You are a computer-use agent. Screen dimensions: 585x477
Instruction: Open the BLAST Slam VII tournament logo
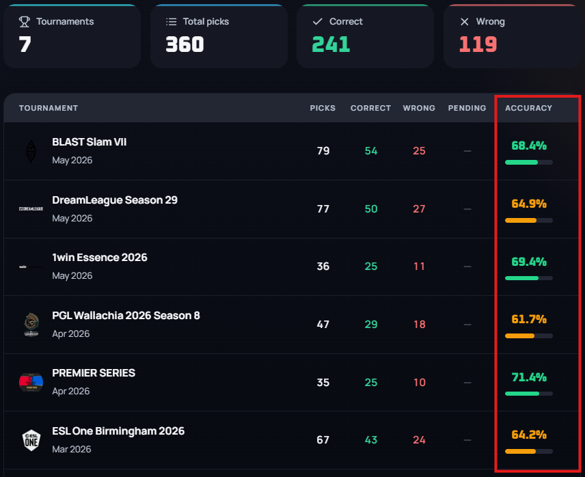(x=31, y=151)
